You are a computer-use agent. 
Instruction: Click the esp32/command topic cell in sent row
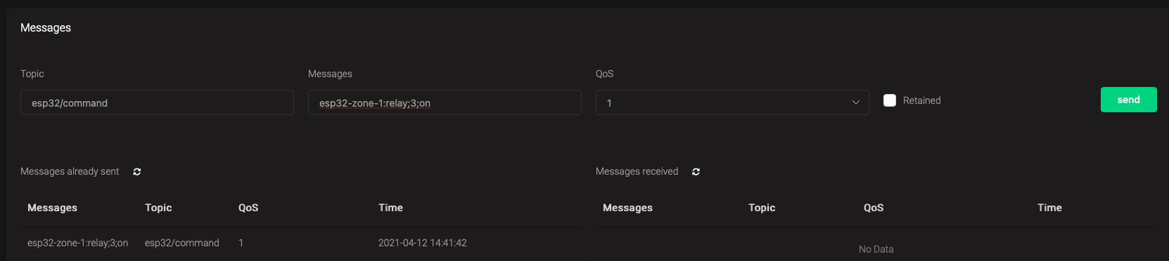tap(182, 243)
